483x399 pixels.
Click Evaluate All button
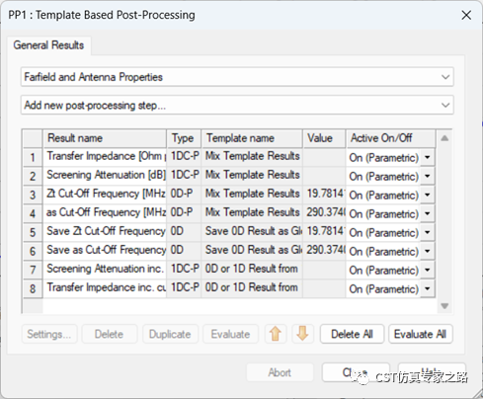point(420,334)
